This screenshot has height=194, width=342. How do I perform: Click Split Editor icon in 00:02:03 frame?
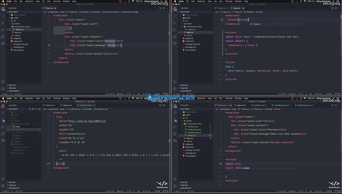tap(164, 8)
